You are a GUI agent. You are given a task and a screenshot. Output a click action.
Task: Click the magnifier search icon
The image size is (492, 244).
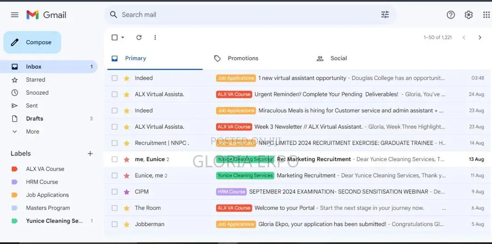point(113,15)
